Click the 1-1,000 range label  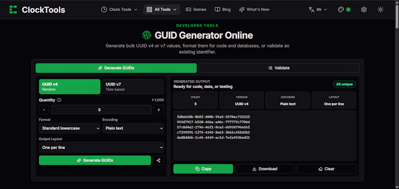(x=158, y=100)
